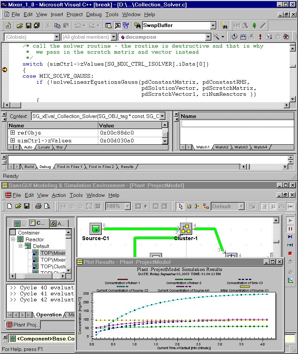Click the Pause simulation icon
Image resolution: width=298 pixels, height=354 pixels.
pyautogui.click(x=290, y=229)
